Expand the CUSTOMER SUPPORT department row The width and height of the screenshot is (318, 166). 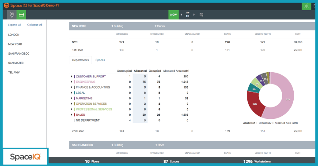tap(72, 77)
